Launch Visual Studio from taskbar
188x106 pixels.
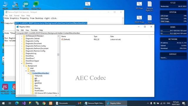[23, 103]
